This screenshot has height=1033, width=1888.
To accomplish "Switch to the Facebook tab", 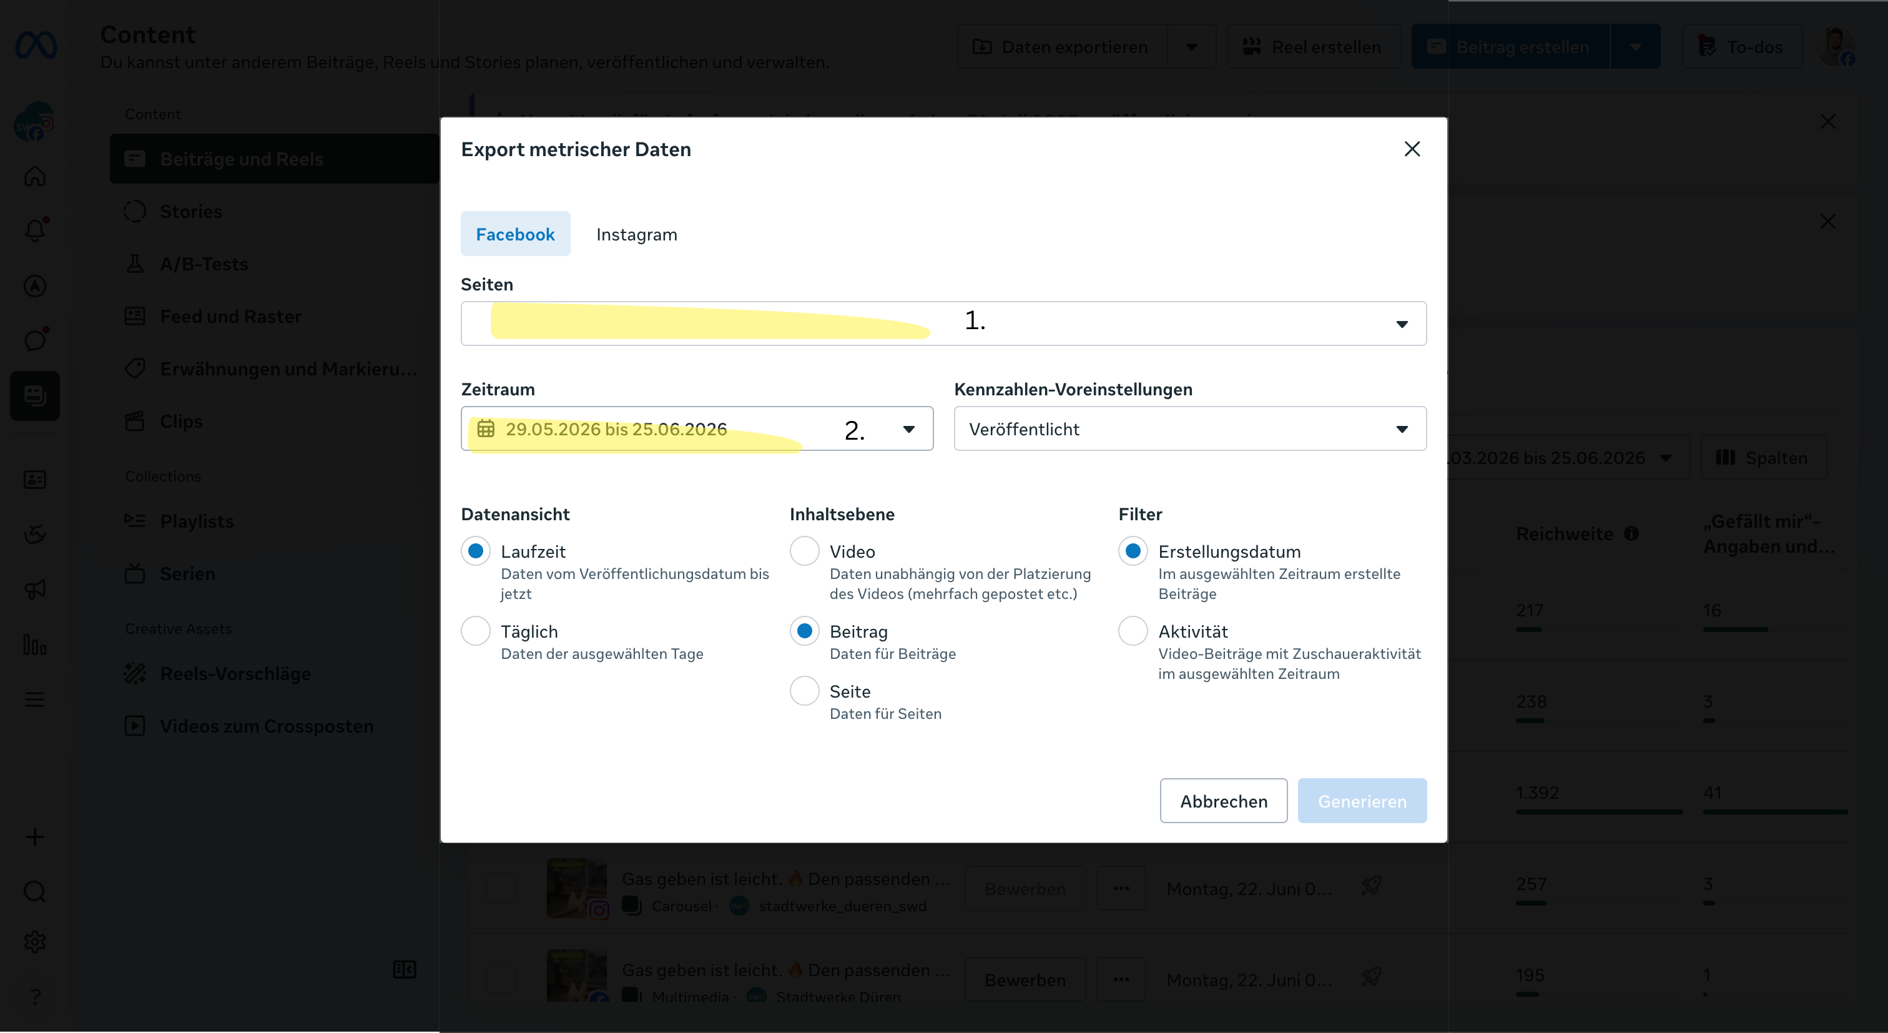I will coord(515,234).
